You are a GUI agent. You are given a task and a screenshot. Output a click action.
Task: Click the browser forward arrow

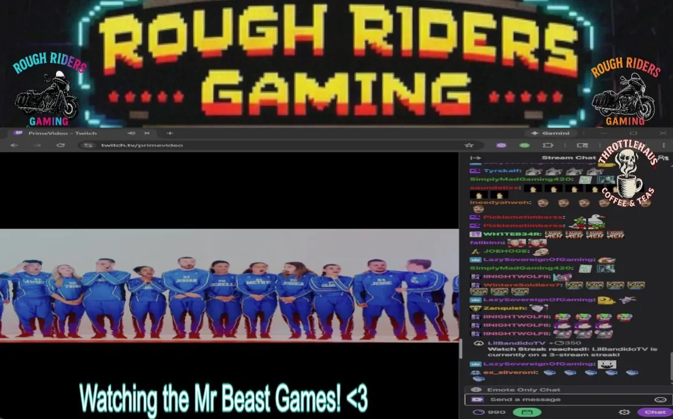(x=37, y=145)
